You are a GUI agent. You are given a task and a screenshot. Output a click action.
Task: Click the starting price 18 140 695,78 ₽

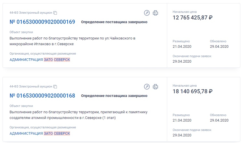(x=193, y=92)
